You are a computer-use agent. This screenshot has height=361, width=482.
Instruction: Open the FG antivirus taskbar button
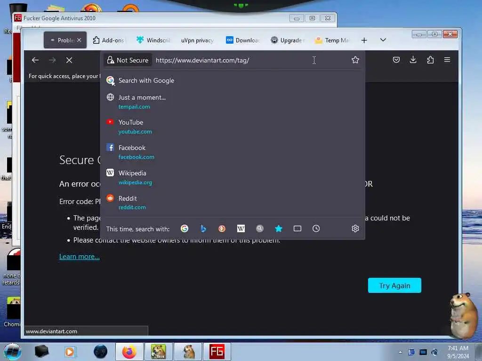217,352
